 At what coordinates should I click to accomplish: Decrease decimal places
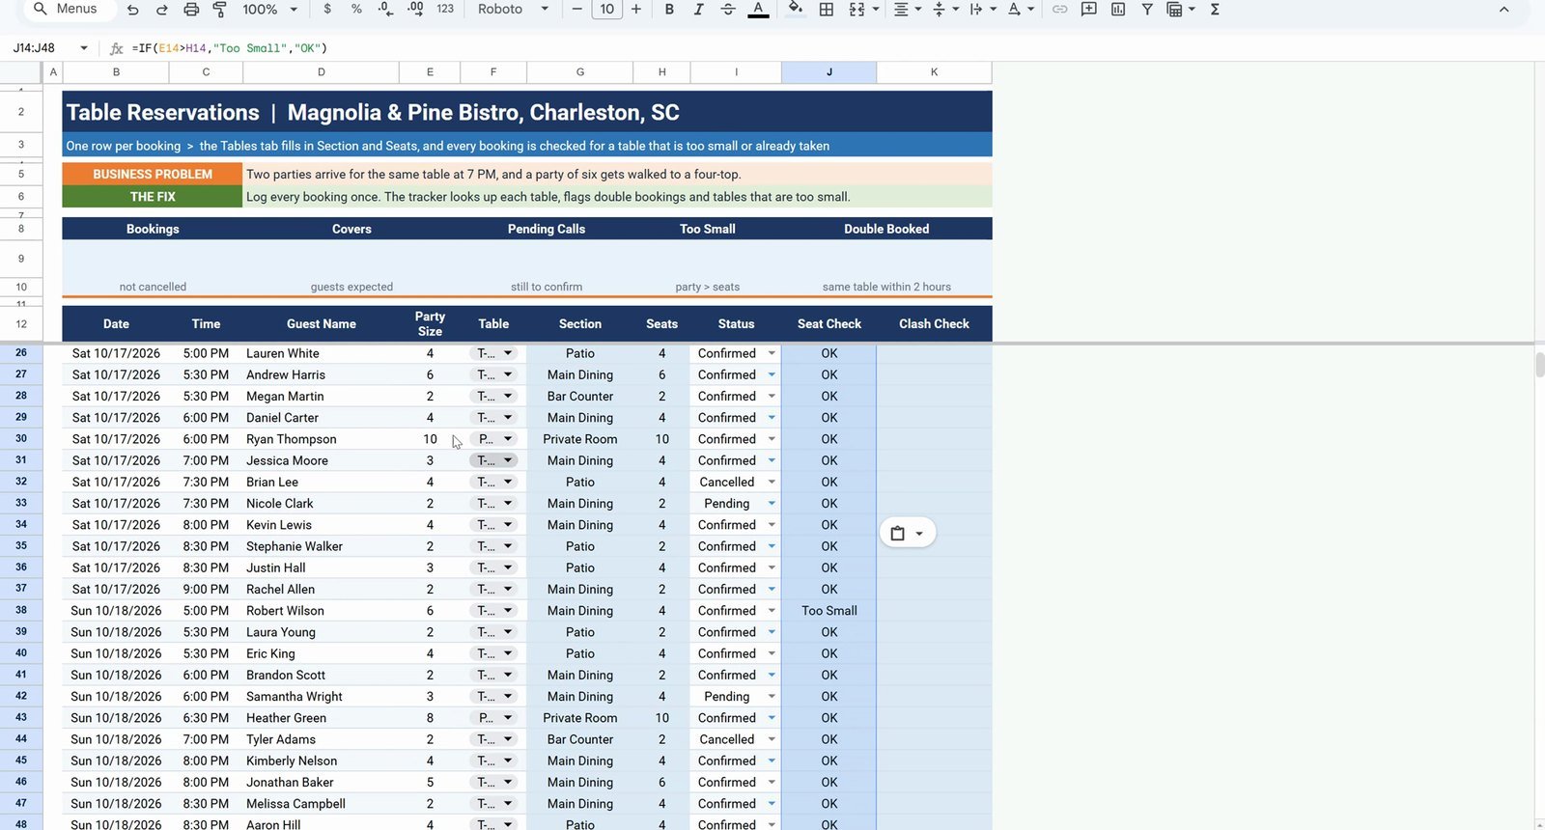point(385,9)
